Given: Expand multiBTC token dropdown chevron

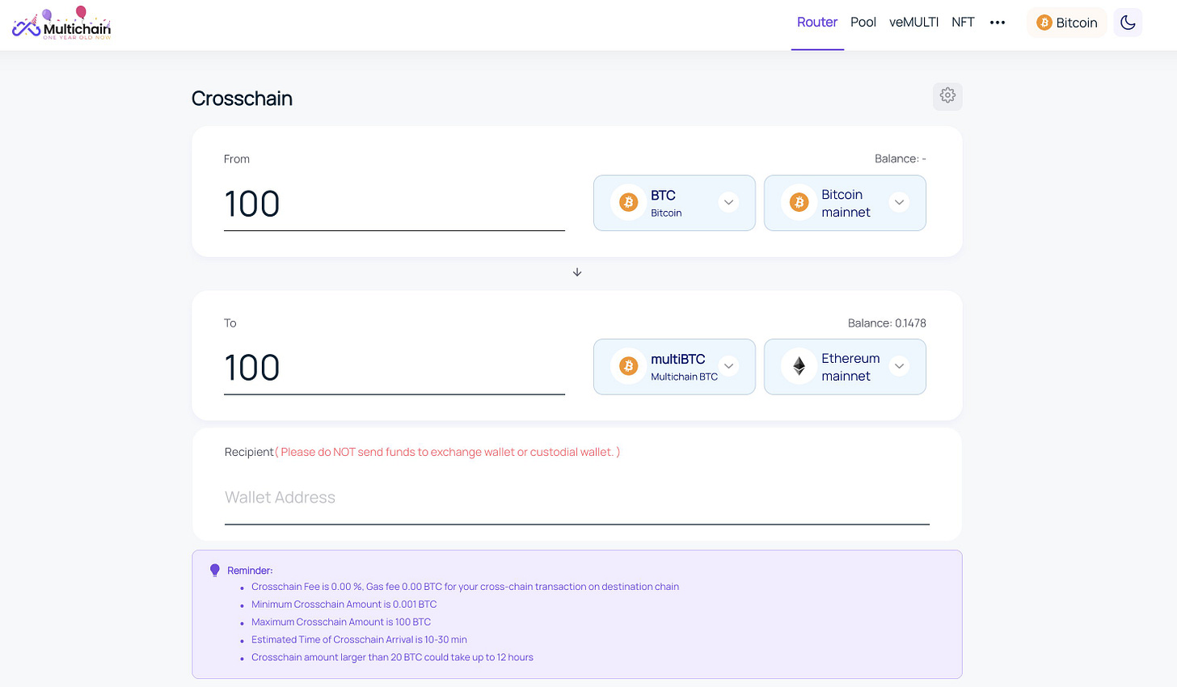Looking at the screenshot, I should tap(728, 366).
